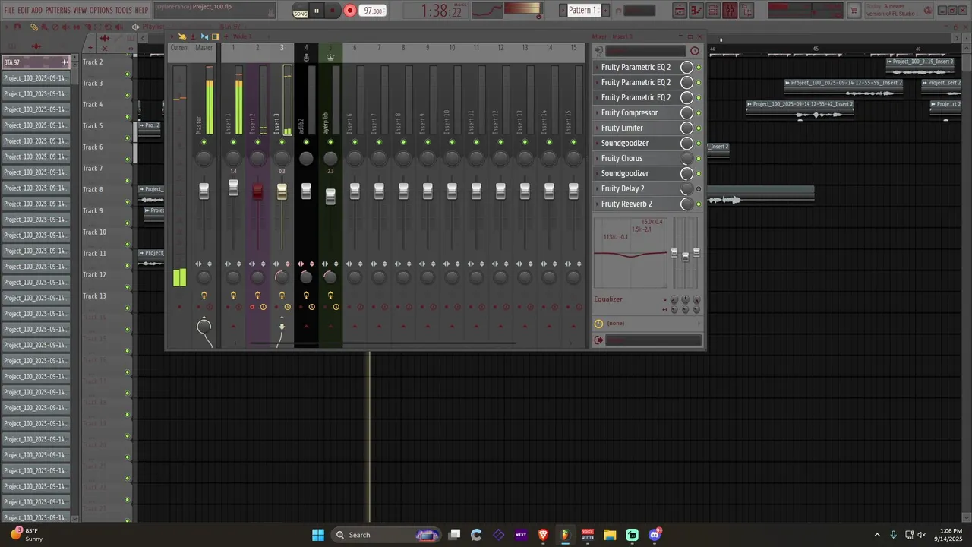
Task: Open the mixer input selector dropdown
Action: (645, 51)
